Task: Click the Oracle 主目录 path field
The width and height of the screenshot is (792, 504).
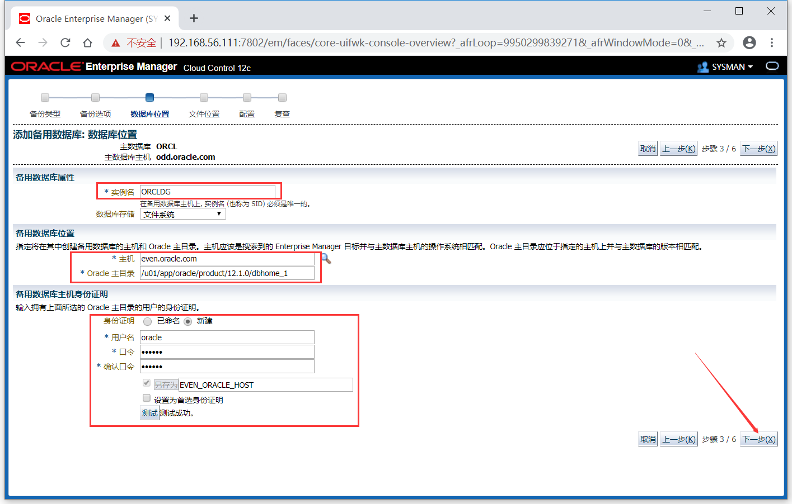Action: pos(227,273)
